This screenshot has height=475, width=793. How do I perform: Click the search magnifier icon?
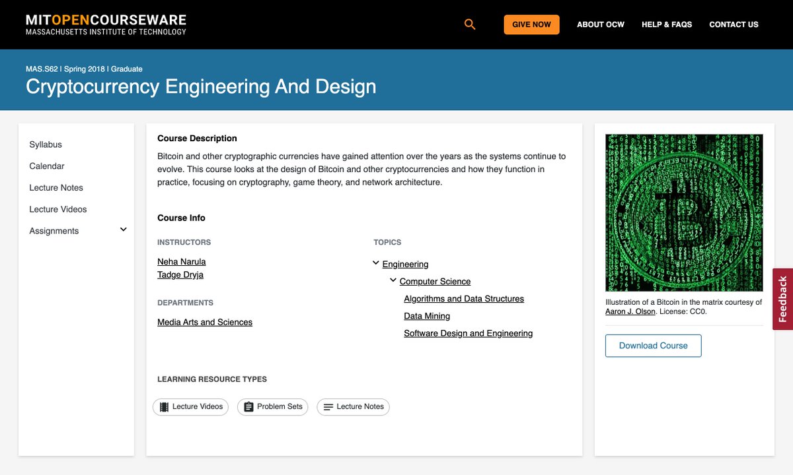coord(470,24)
